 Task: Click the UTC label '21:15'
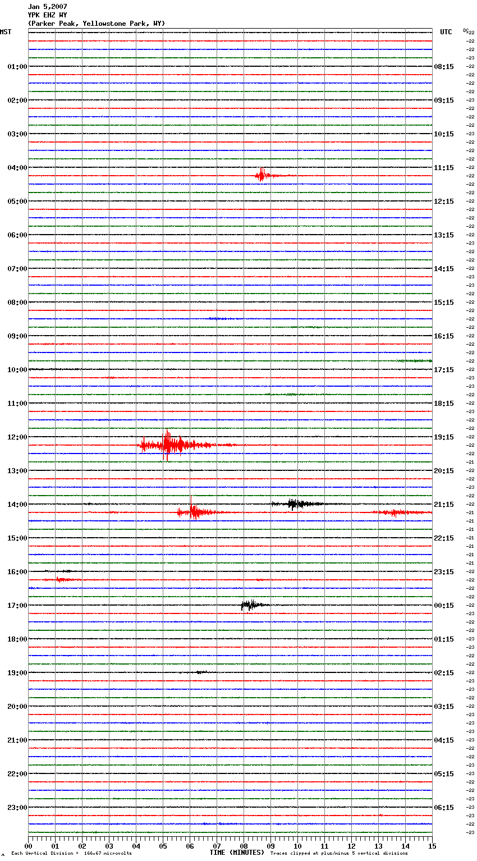pos(444,505)
